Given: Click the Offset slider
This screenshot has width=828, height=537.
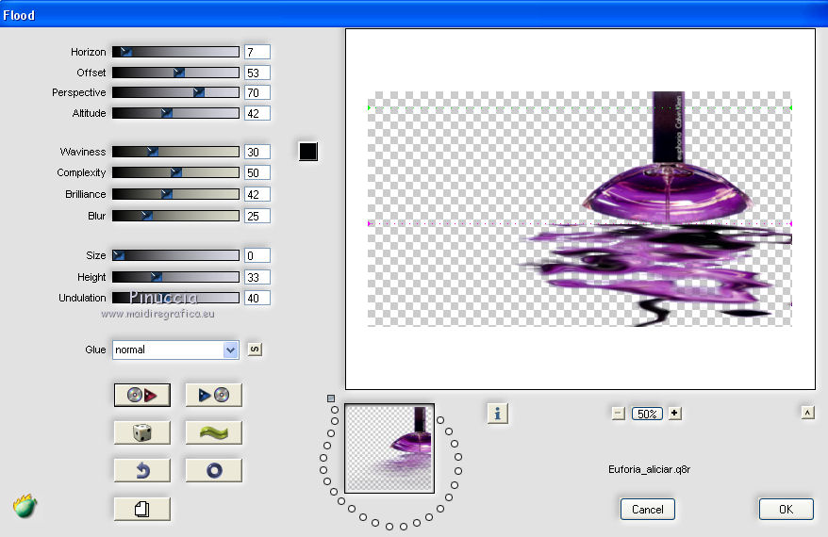Looking at the screenshot, I should coord(175,73).
